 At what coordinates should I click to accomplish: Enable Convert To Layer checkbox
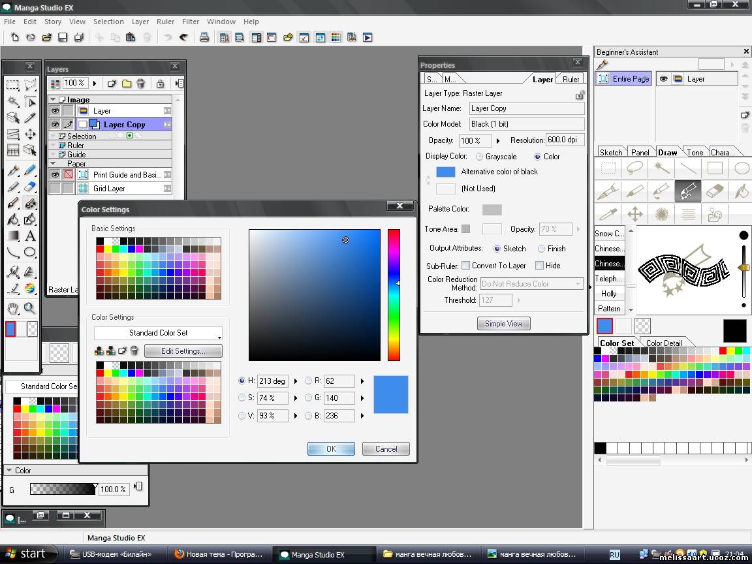(x=465, y=265)
